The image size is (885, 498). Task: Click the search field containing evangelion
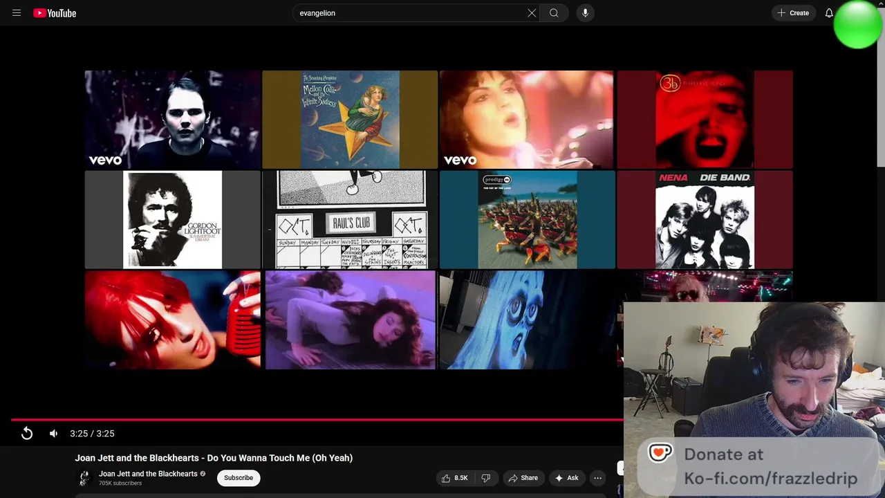click(409, 13)
